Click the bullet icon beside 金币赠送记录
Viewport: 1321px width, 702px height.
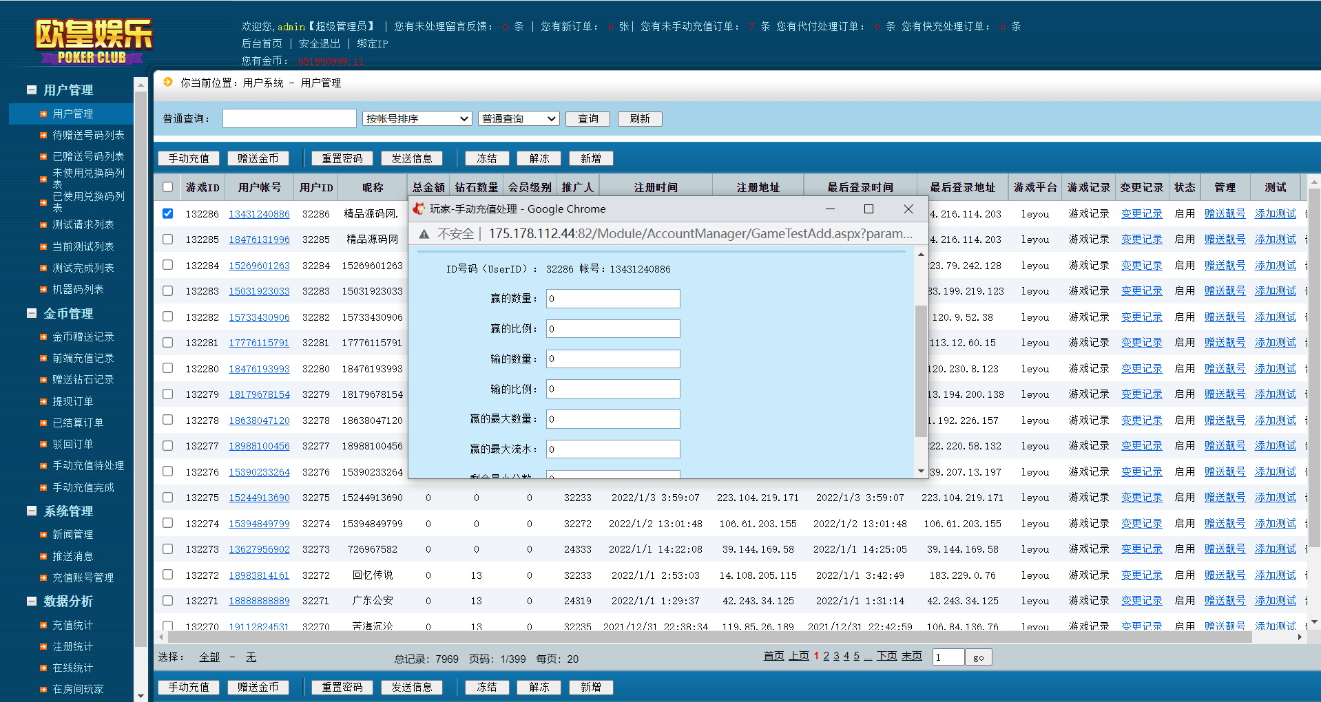43,337
